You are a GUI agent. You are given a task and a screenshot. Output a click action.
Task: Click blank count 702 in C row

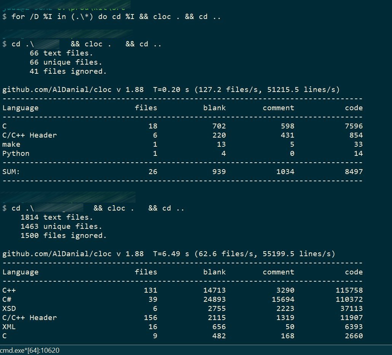pos(219,126)
